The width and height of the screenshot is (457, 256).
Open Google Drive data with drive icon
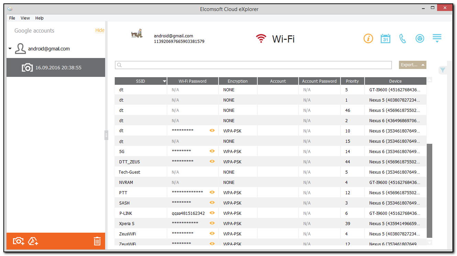click(33, 241)
